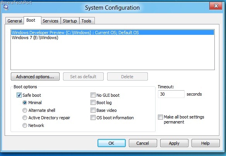Open Help for System Configuration
The height and width of the screenshot is (156, 226).
click(x=205, y=143)
